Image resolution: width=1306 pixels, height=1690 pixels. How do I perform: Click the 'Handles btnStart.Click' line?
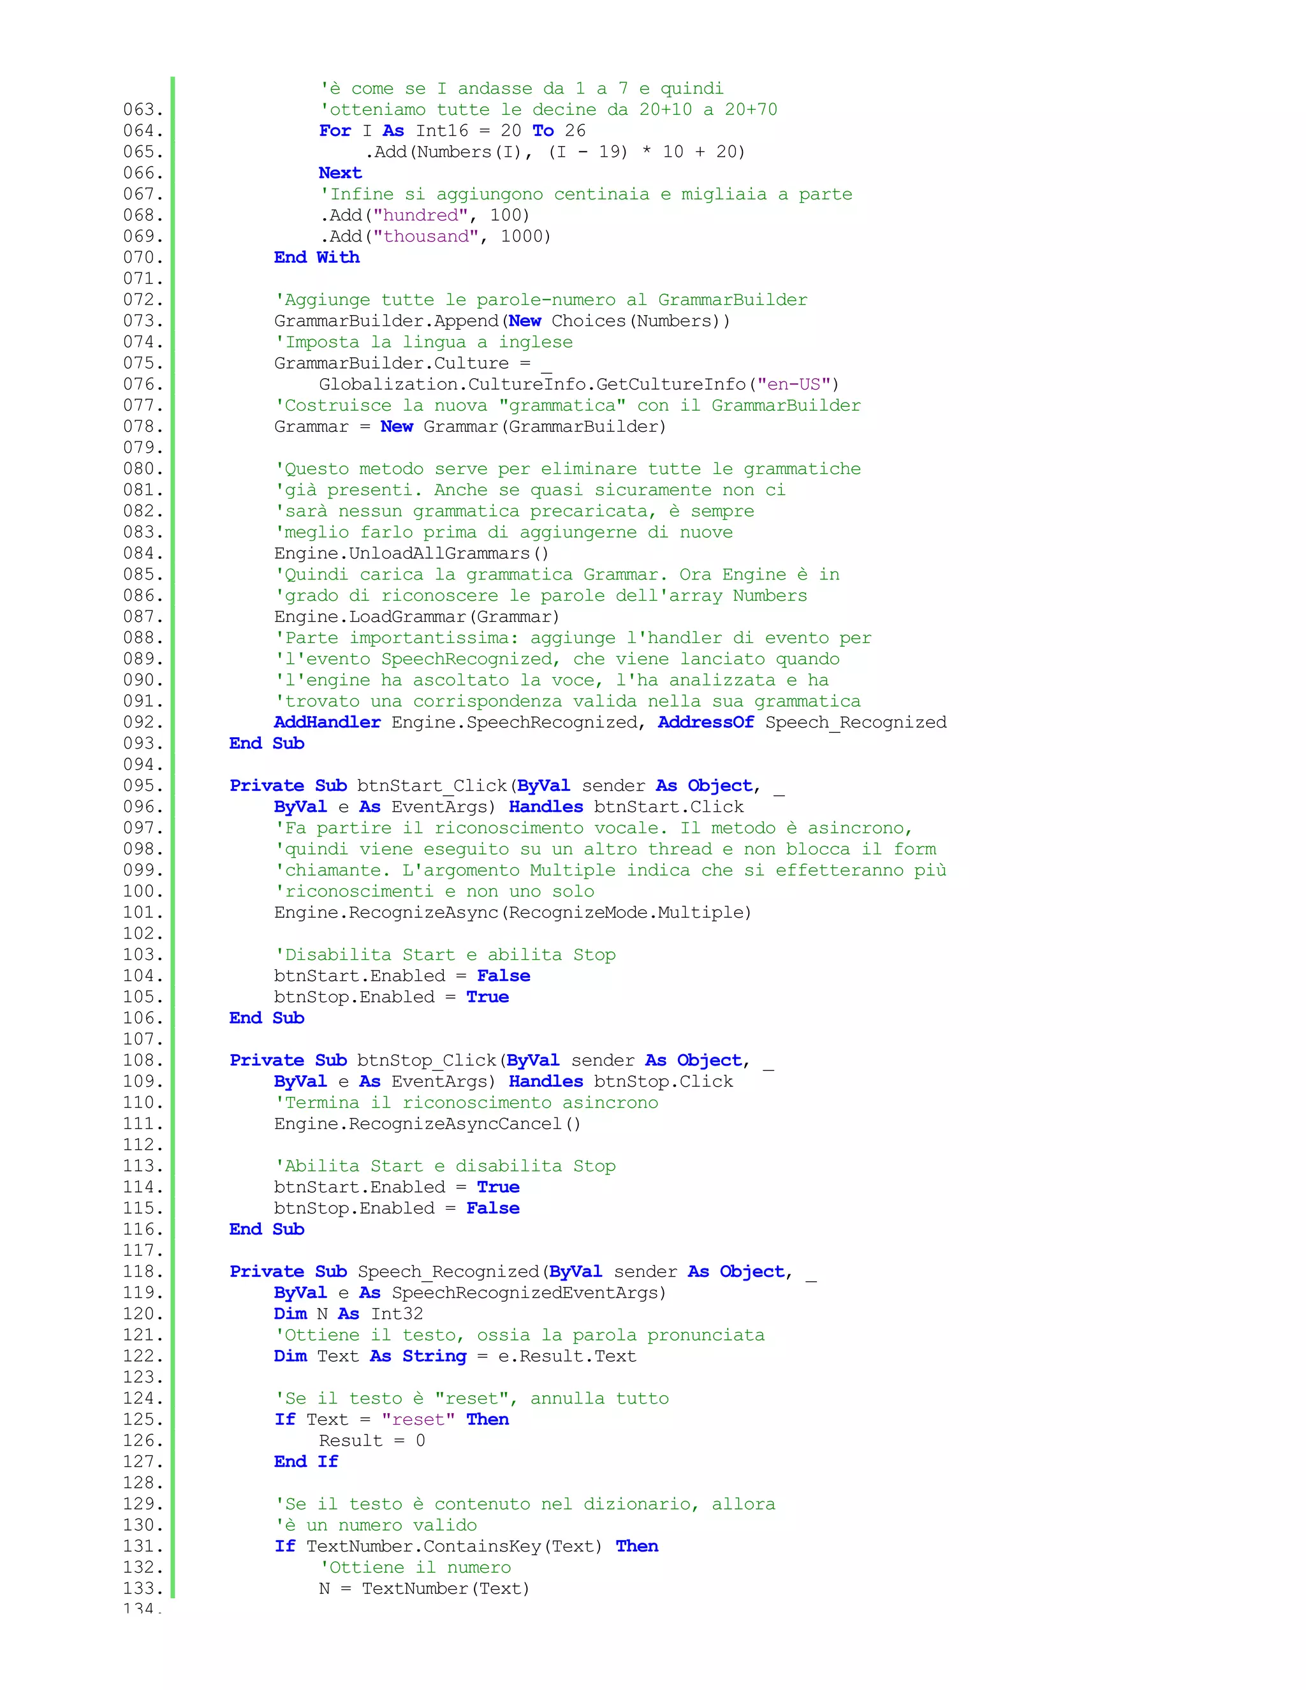(509, 807)
